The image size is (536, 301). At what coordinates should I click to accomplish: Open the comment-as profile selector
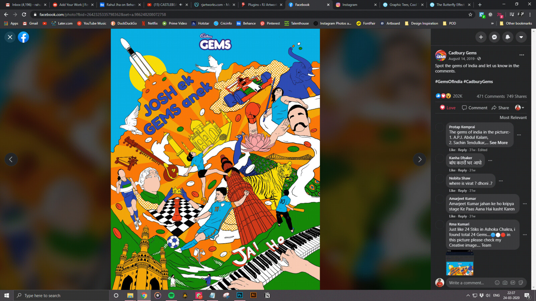519,108
